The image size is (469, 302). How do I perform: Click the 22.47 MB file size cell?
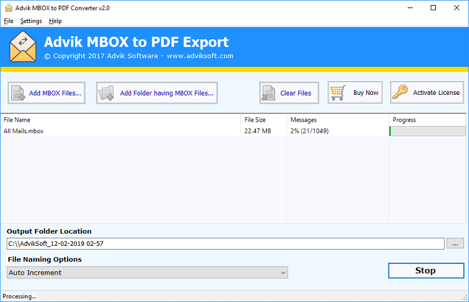258,131
